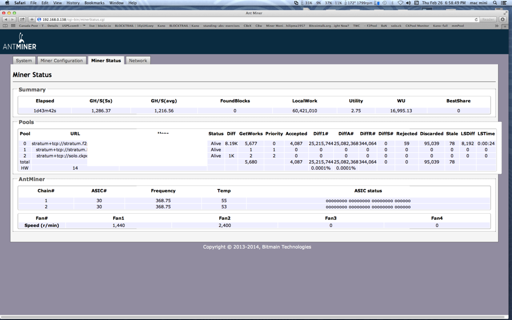The height and width of the screenshot is (320, 512).
Task: Open the Apple menu
Action: pos(7,3)
